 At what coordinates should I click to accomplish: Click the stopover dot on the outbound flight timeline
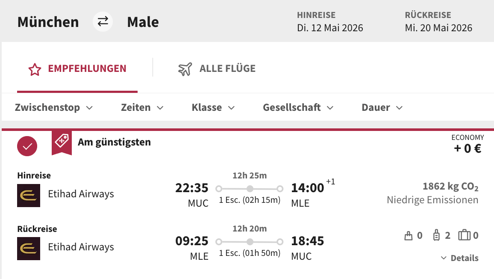pos(250,188)
